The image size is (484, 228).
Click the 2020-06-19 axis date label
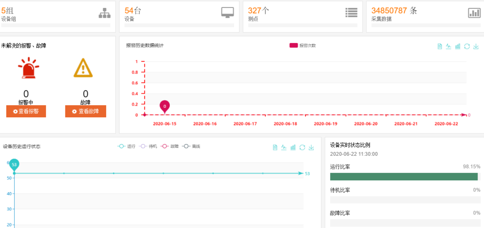[x=326, y=124]
